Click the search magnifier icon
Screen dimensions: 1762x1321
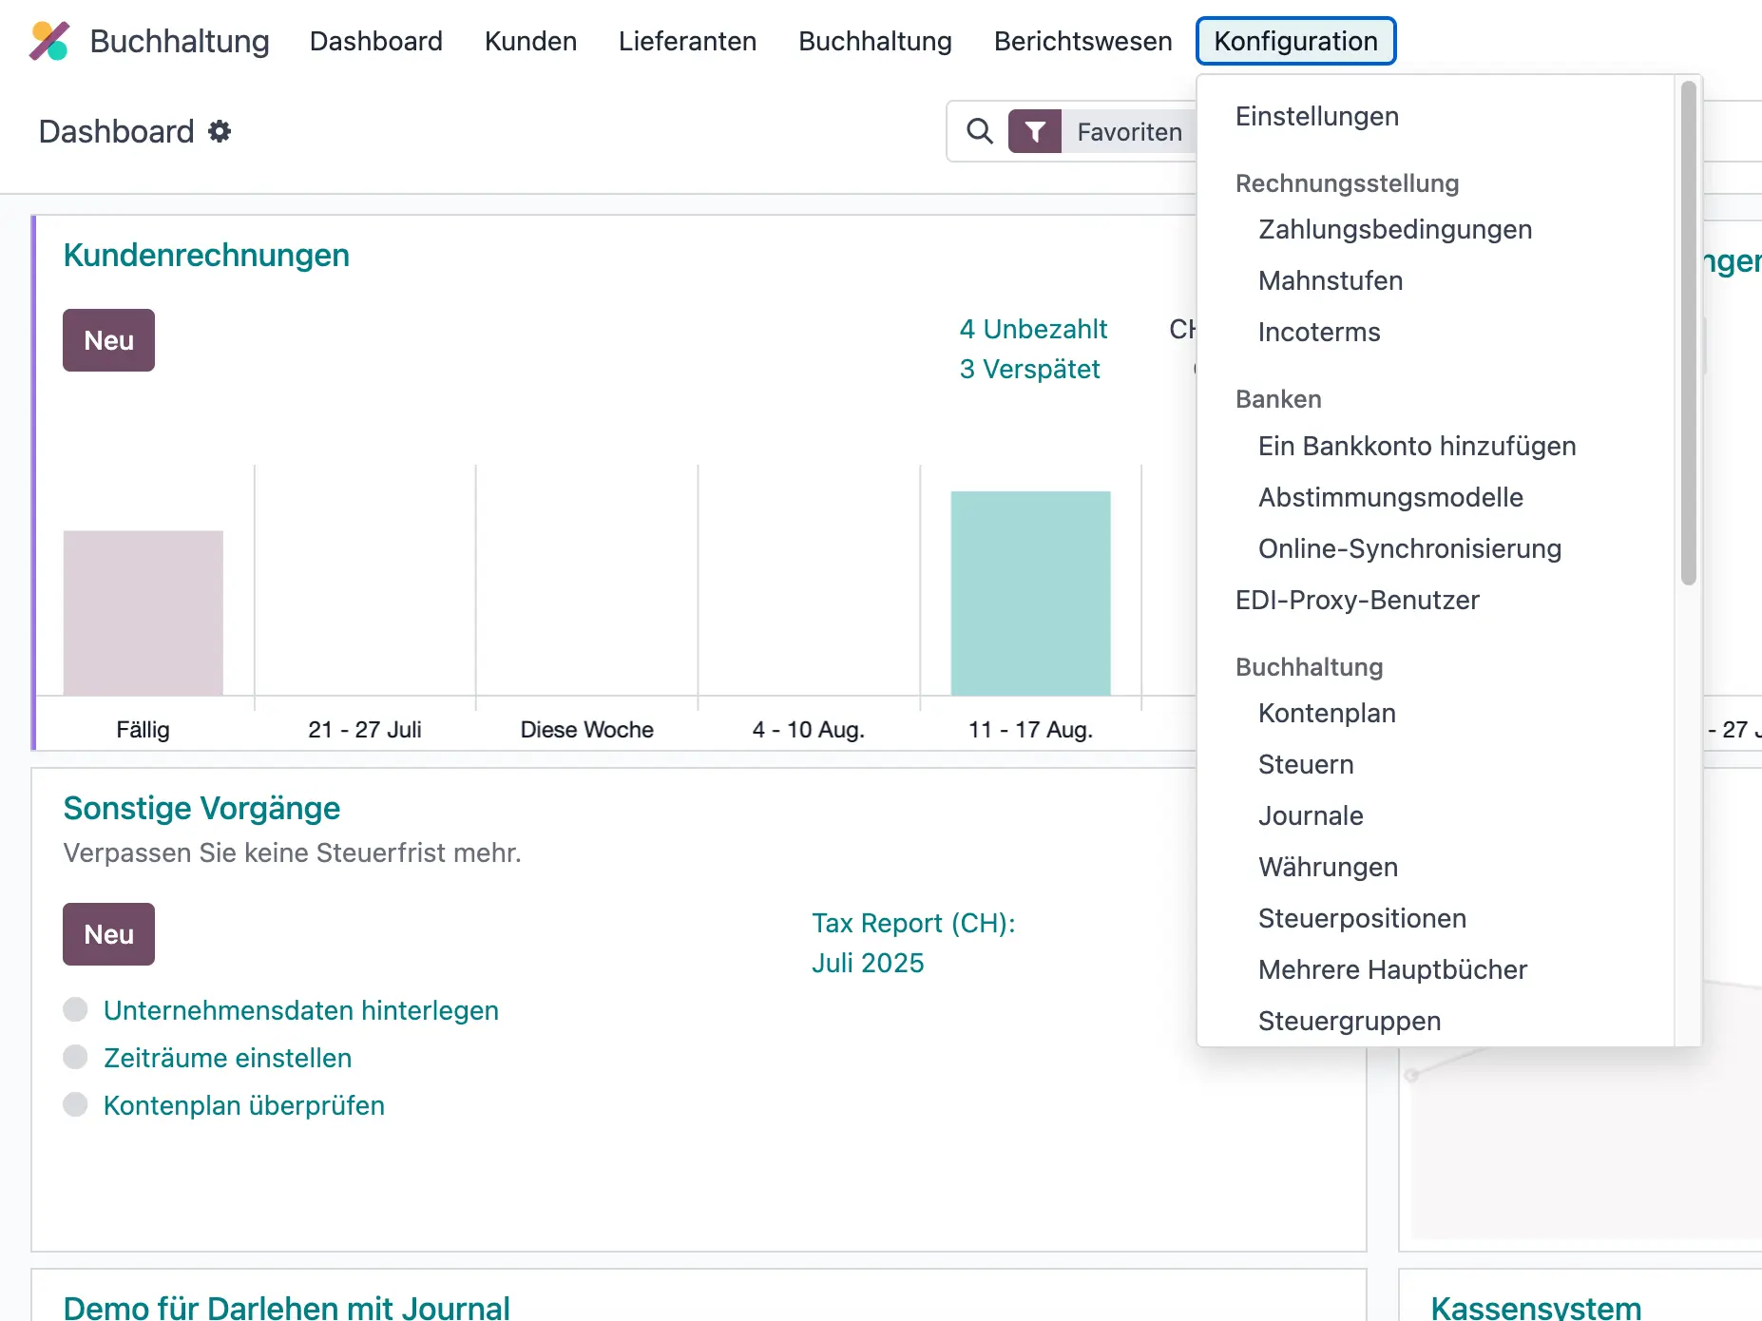[978, 131]
